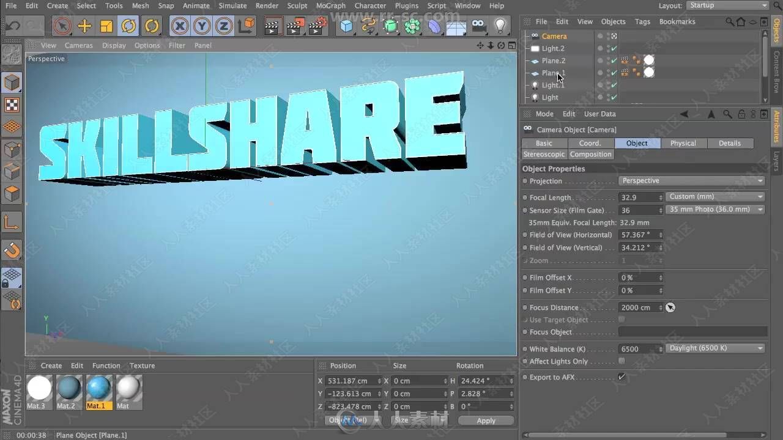Open Sensor Size preset dropdown
Screen dimensions: 783x440
715,210
